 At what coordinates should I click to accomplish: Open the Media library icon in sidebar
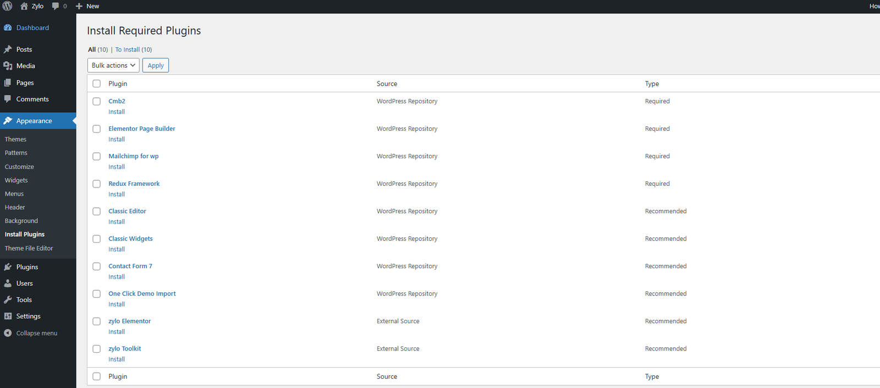click(8, 66)
